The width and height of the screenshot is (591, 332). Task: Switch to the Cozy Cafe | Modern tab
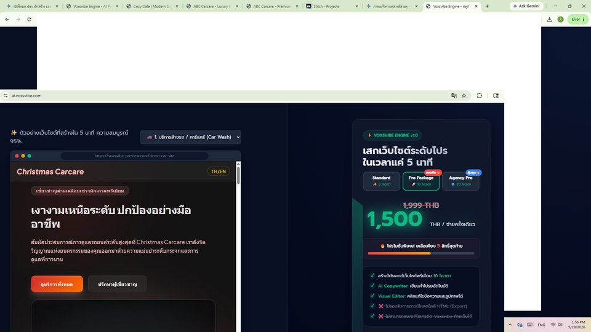(152, 6)
